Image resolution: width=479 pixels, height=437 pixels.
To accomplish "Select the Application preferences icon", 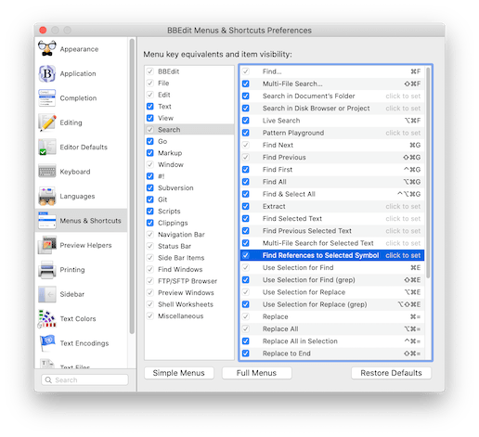I will [47, 73].
